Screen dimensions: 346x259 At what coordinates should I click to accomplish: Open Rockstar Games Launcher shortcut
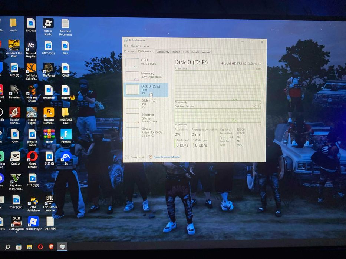49,116
